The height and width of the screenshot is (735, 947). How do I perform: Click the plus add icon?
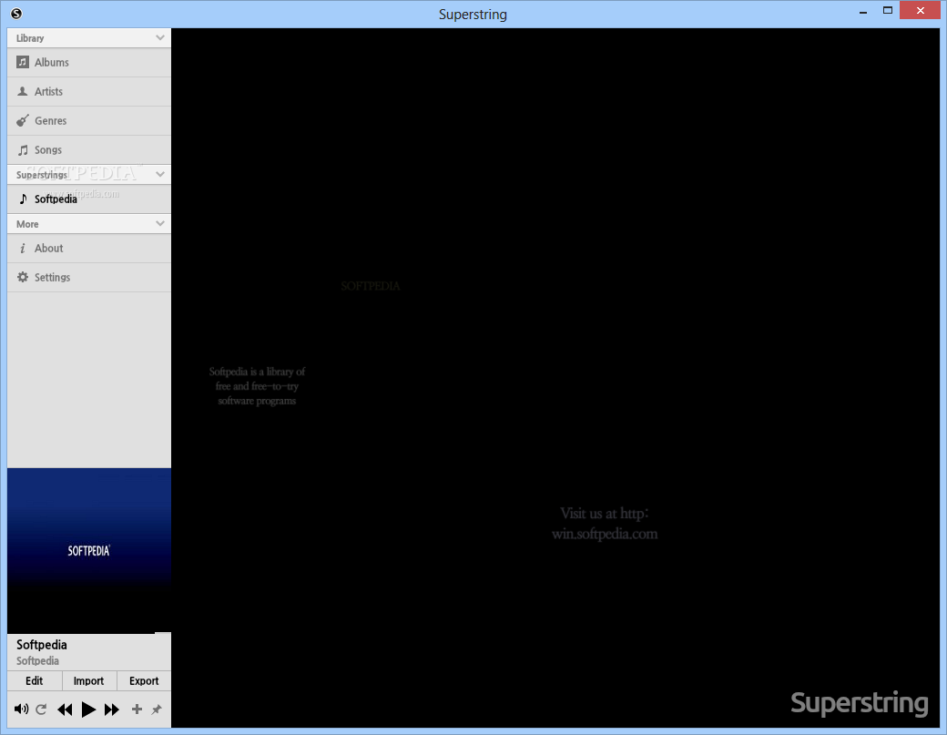coord(137,709)
